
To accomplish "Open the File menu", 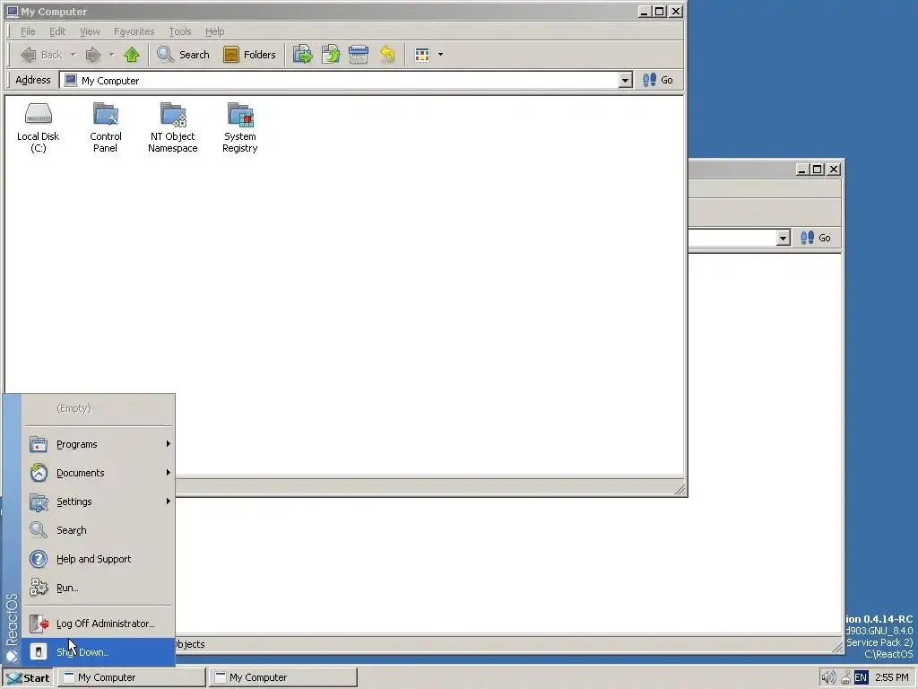I will click(28, 31).
